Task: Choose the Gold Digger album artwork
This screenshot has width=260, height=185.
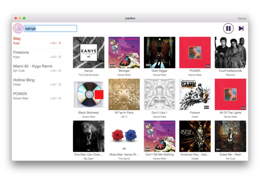Action: click(x=159, y=52)
